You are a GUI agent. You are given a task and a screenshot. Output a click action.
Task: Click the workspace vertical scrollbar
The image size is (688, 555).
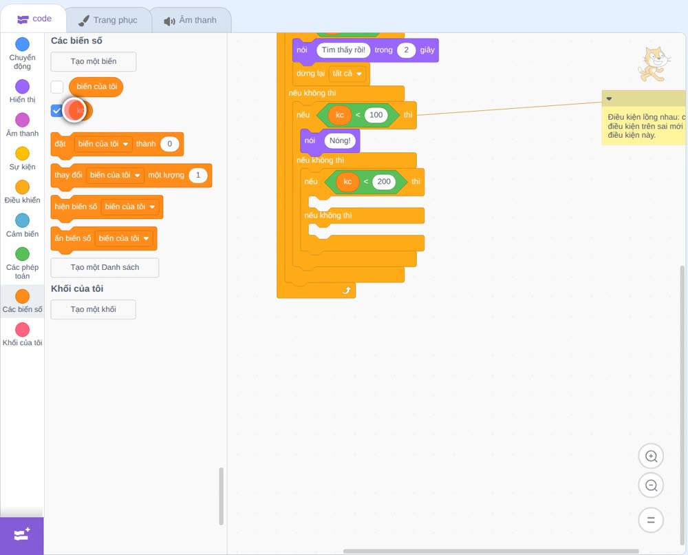coord(682,406)
